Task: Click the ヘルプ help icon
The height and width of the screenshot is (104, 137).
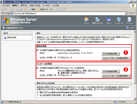Action: tap(127, 28)
